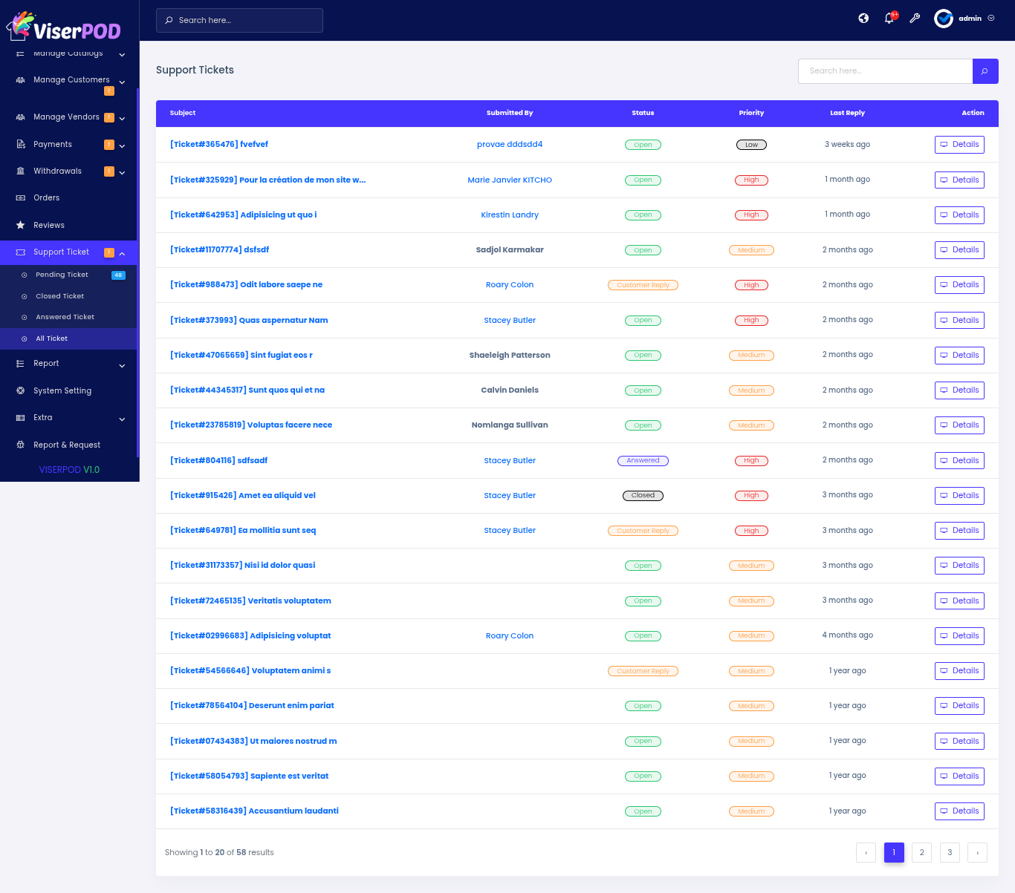Image resolution: width=1015 pixels, height=893 pixels.
Task: Open Details for ticket #365476 fvefvef
Action: tap(959, 145)
